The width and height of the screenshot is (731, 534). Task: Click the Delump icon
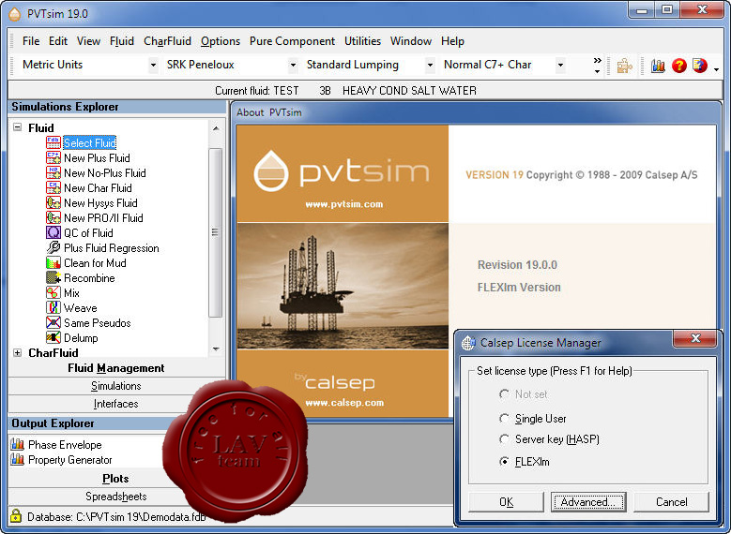pyautogui.click(x=53, y=337)
